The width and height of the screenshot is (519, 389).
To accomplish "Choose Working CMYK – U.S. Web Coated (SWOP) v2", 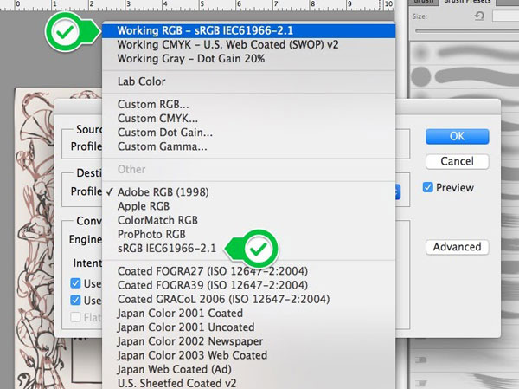I will pos(248,45).
